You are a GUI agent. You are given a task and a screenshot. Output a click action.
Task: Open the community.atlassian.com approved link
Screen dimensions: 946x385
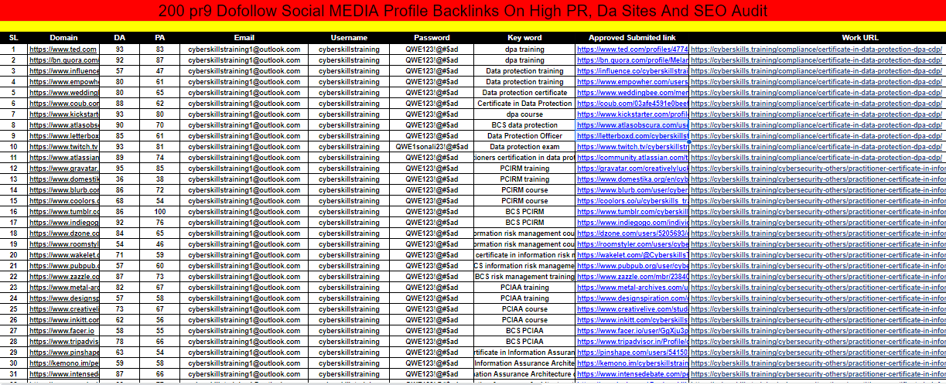point(633,157)
